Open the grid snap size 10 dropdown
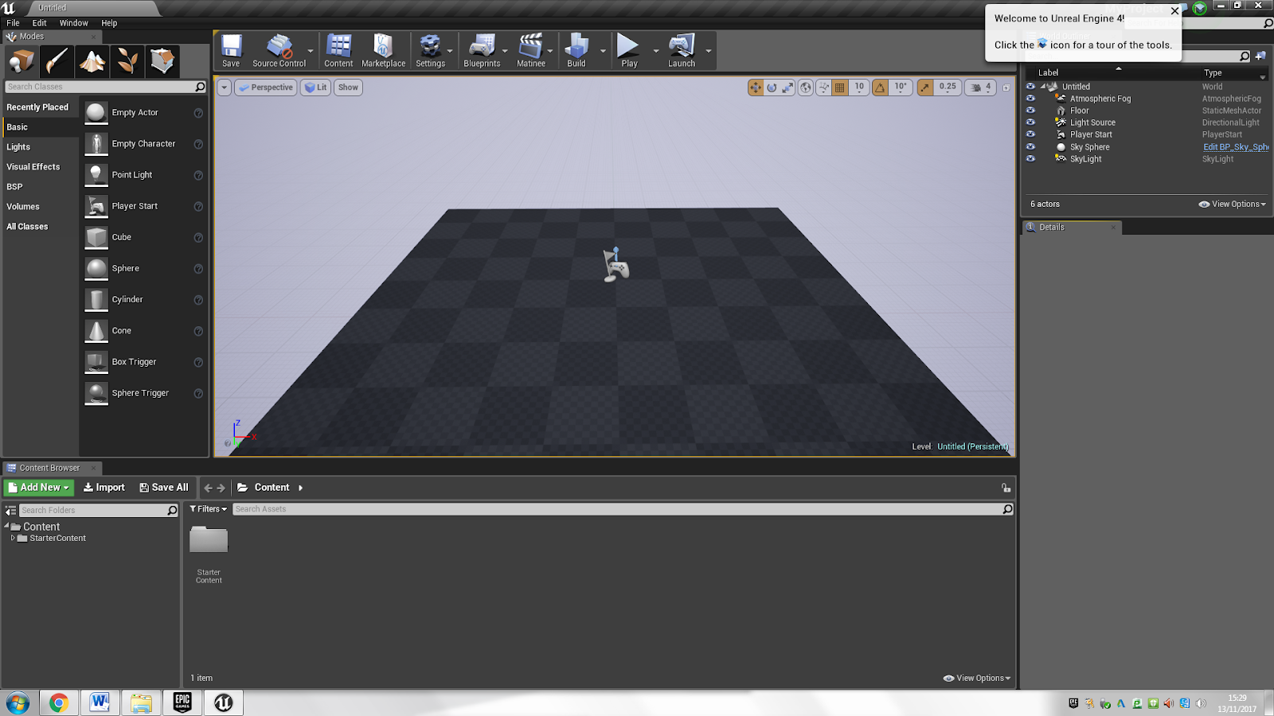Screen dimensions: 1274x716 click(x=859, y=88)
